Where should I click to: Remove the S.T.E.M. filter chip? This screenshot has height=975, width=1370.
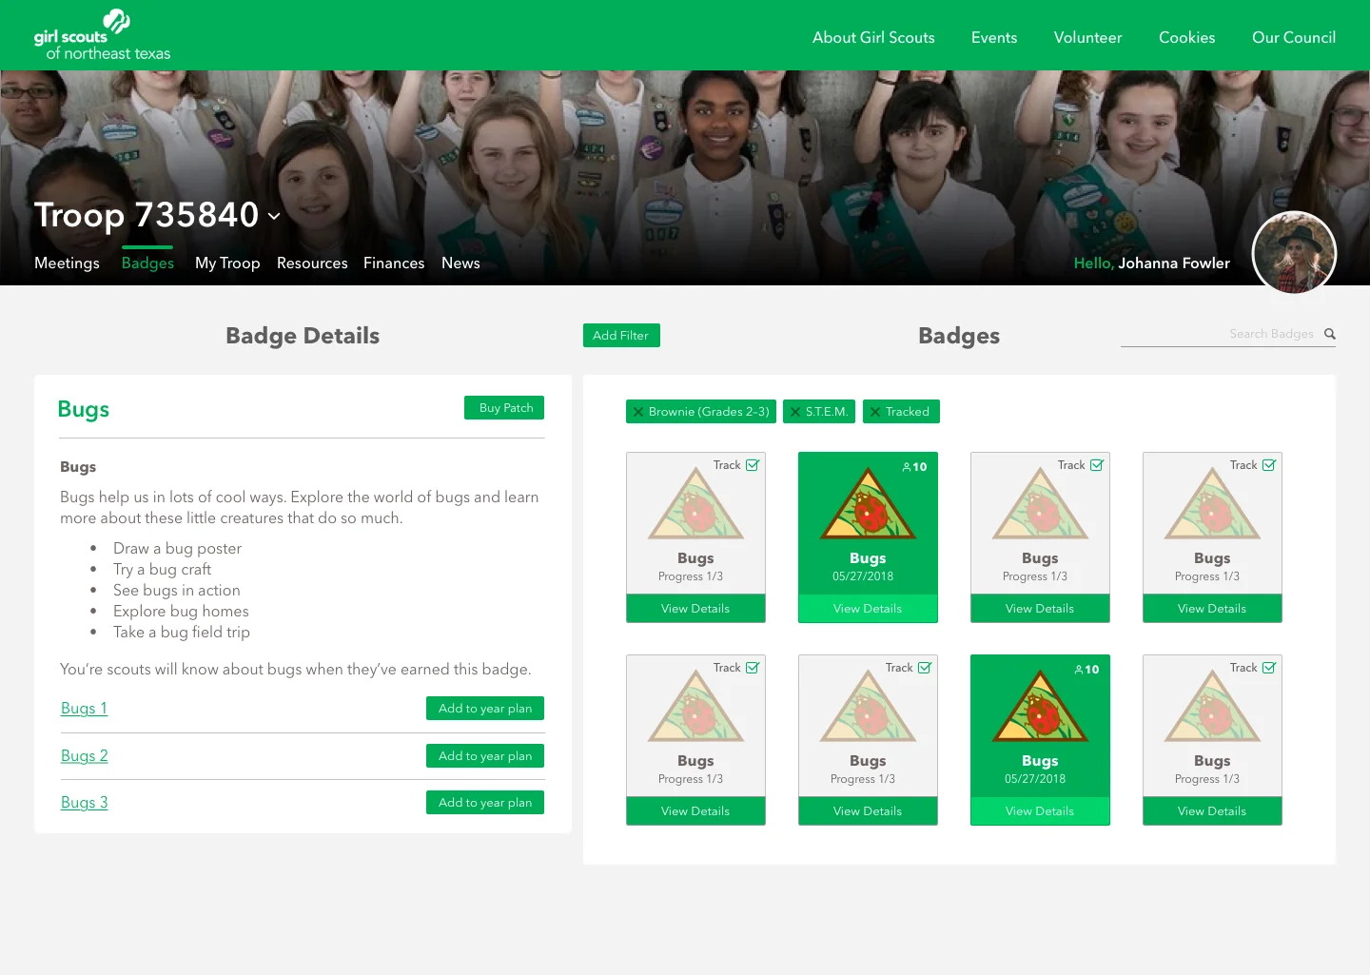pyautogui.click(x=795, y=411)
